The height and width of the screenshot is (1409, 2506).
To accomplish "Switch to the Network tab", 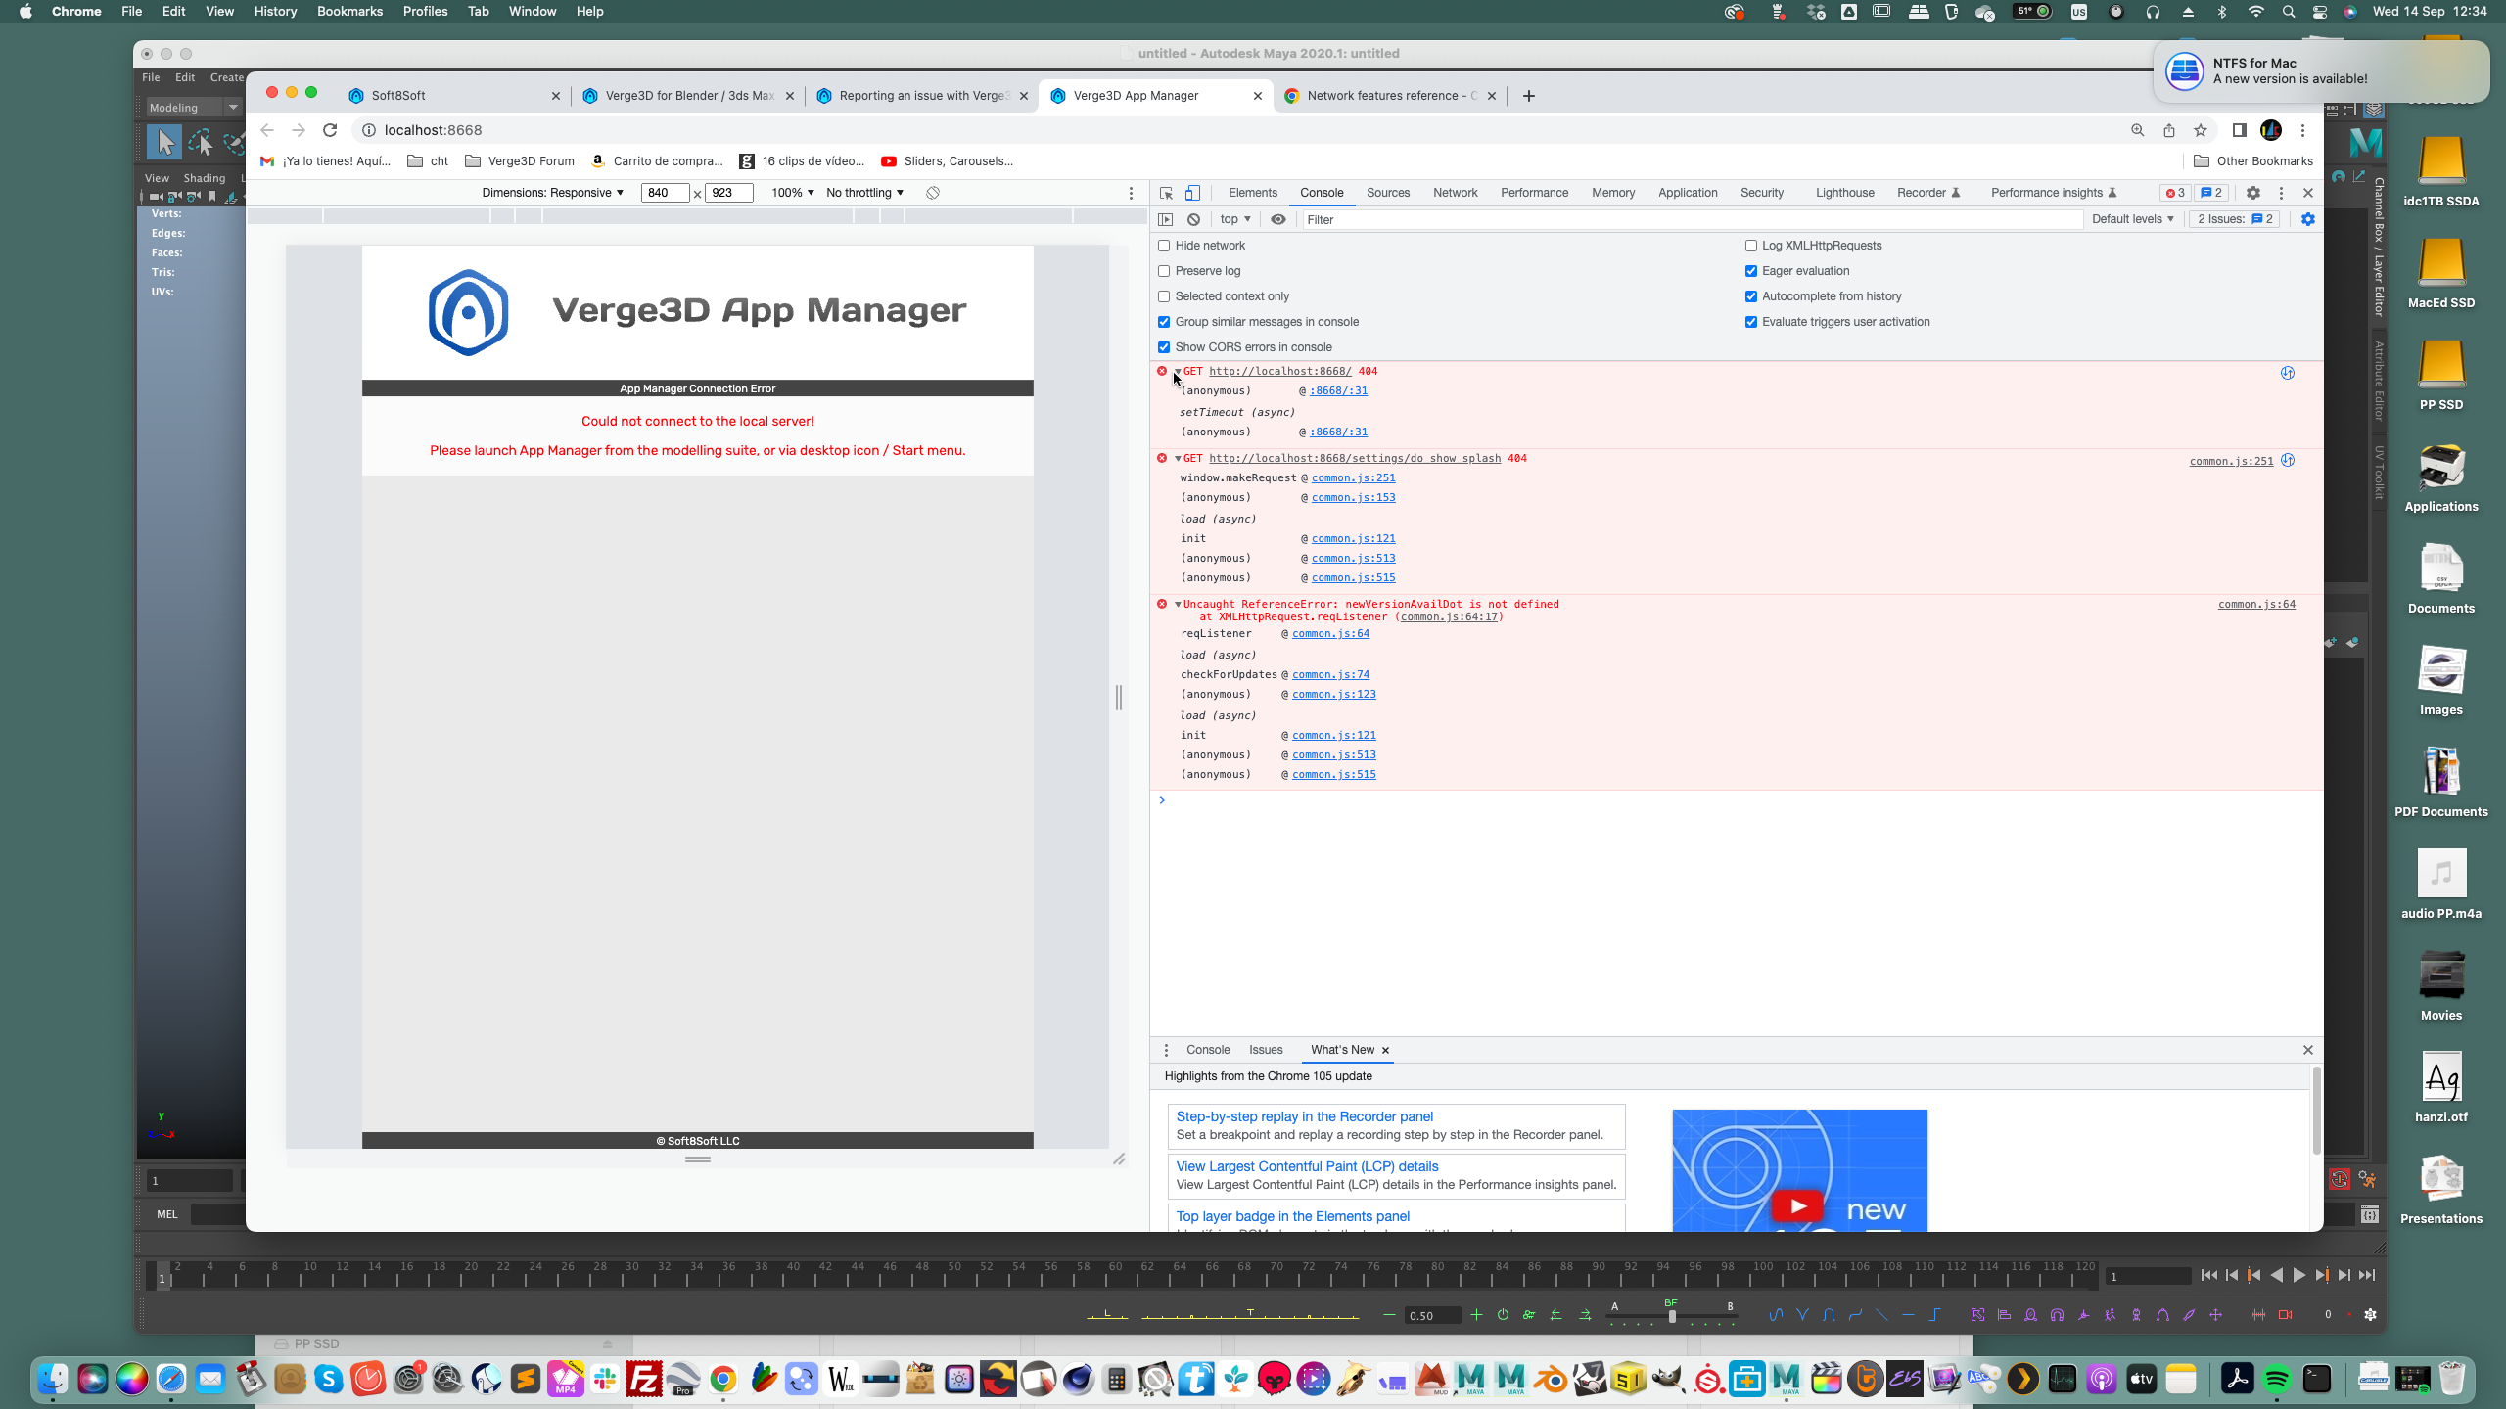I will (1456, 193).
